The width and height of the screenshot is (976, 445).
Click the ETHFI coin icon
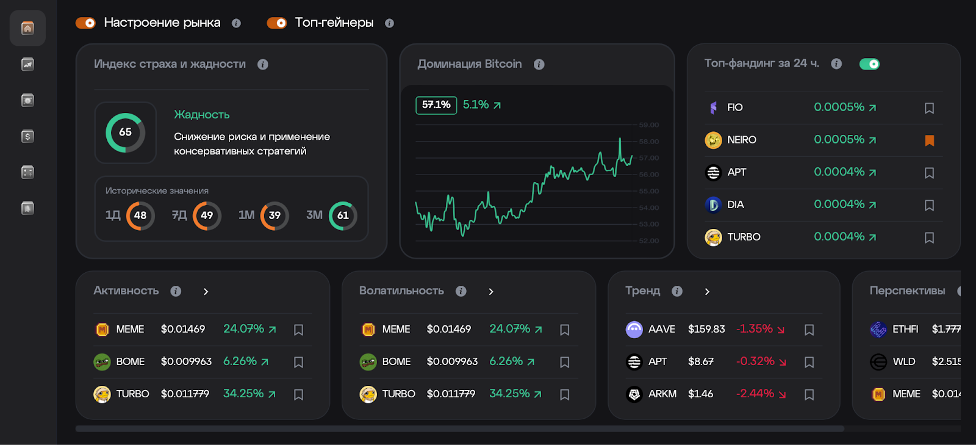coord(878,329)
